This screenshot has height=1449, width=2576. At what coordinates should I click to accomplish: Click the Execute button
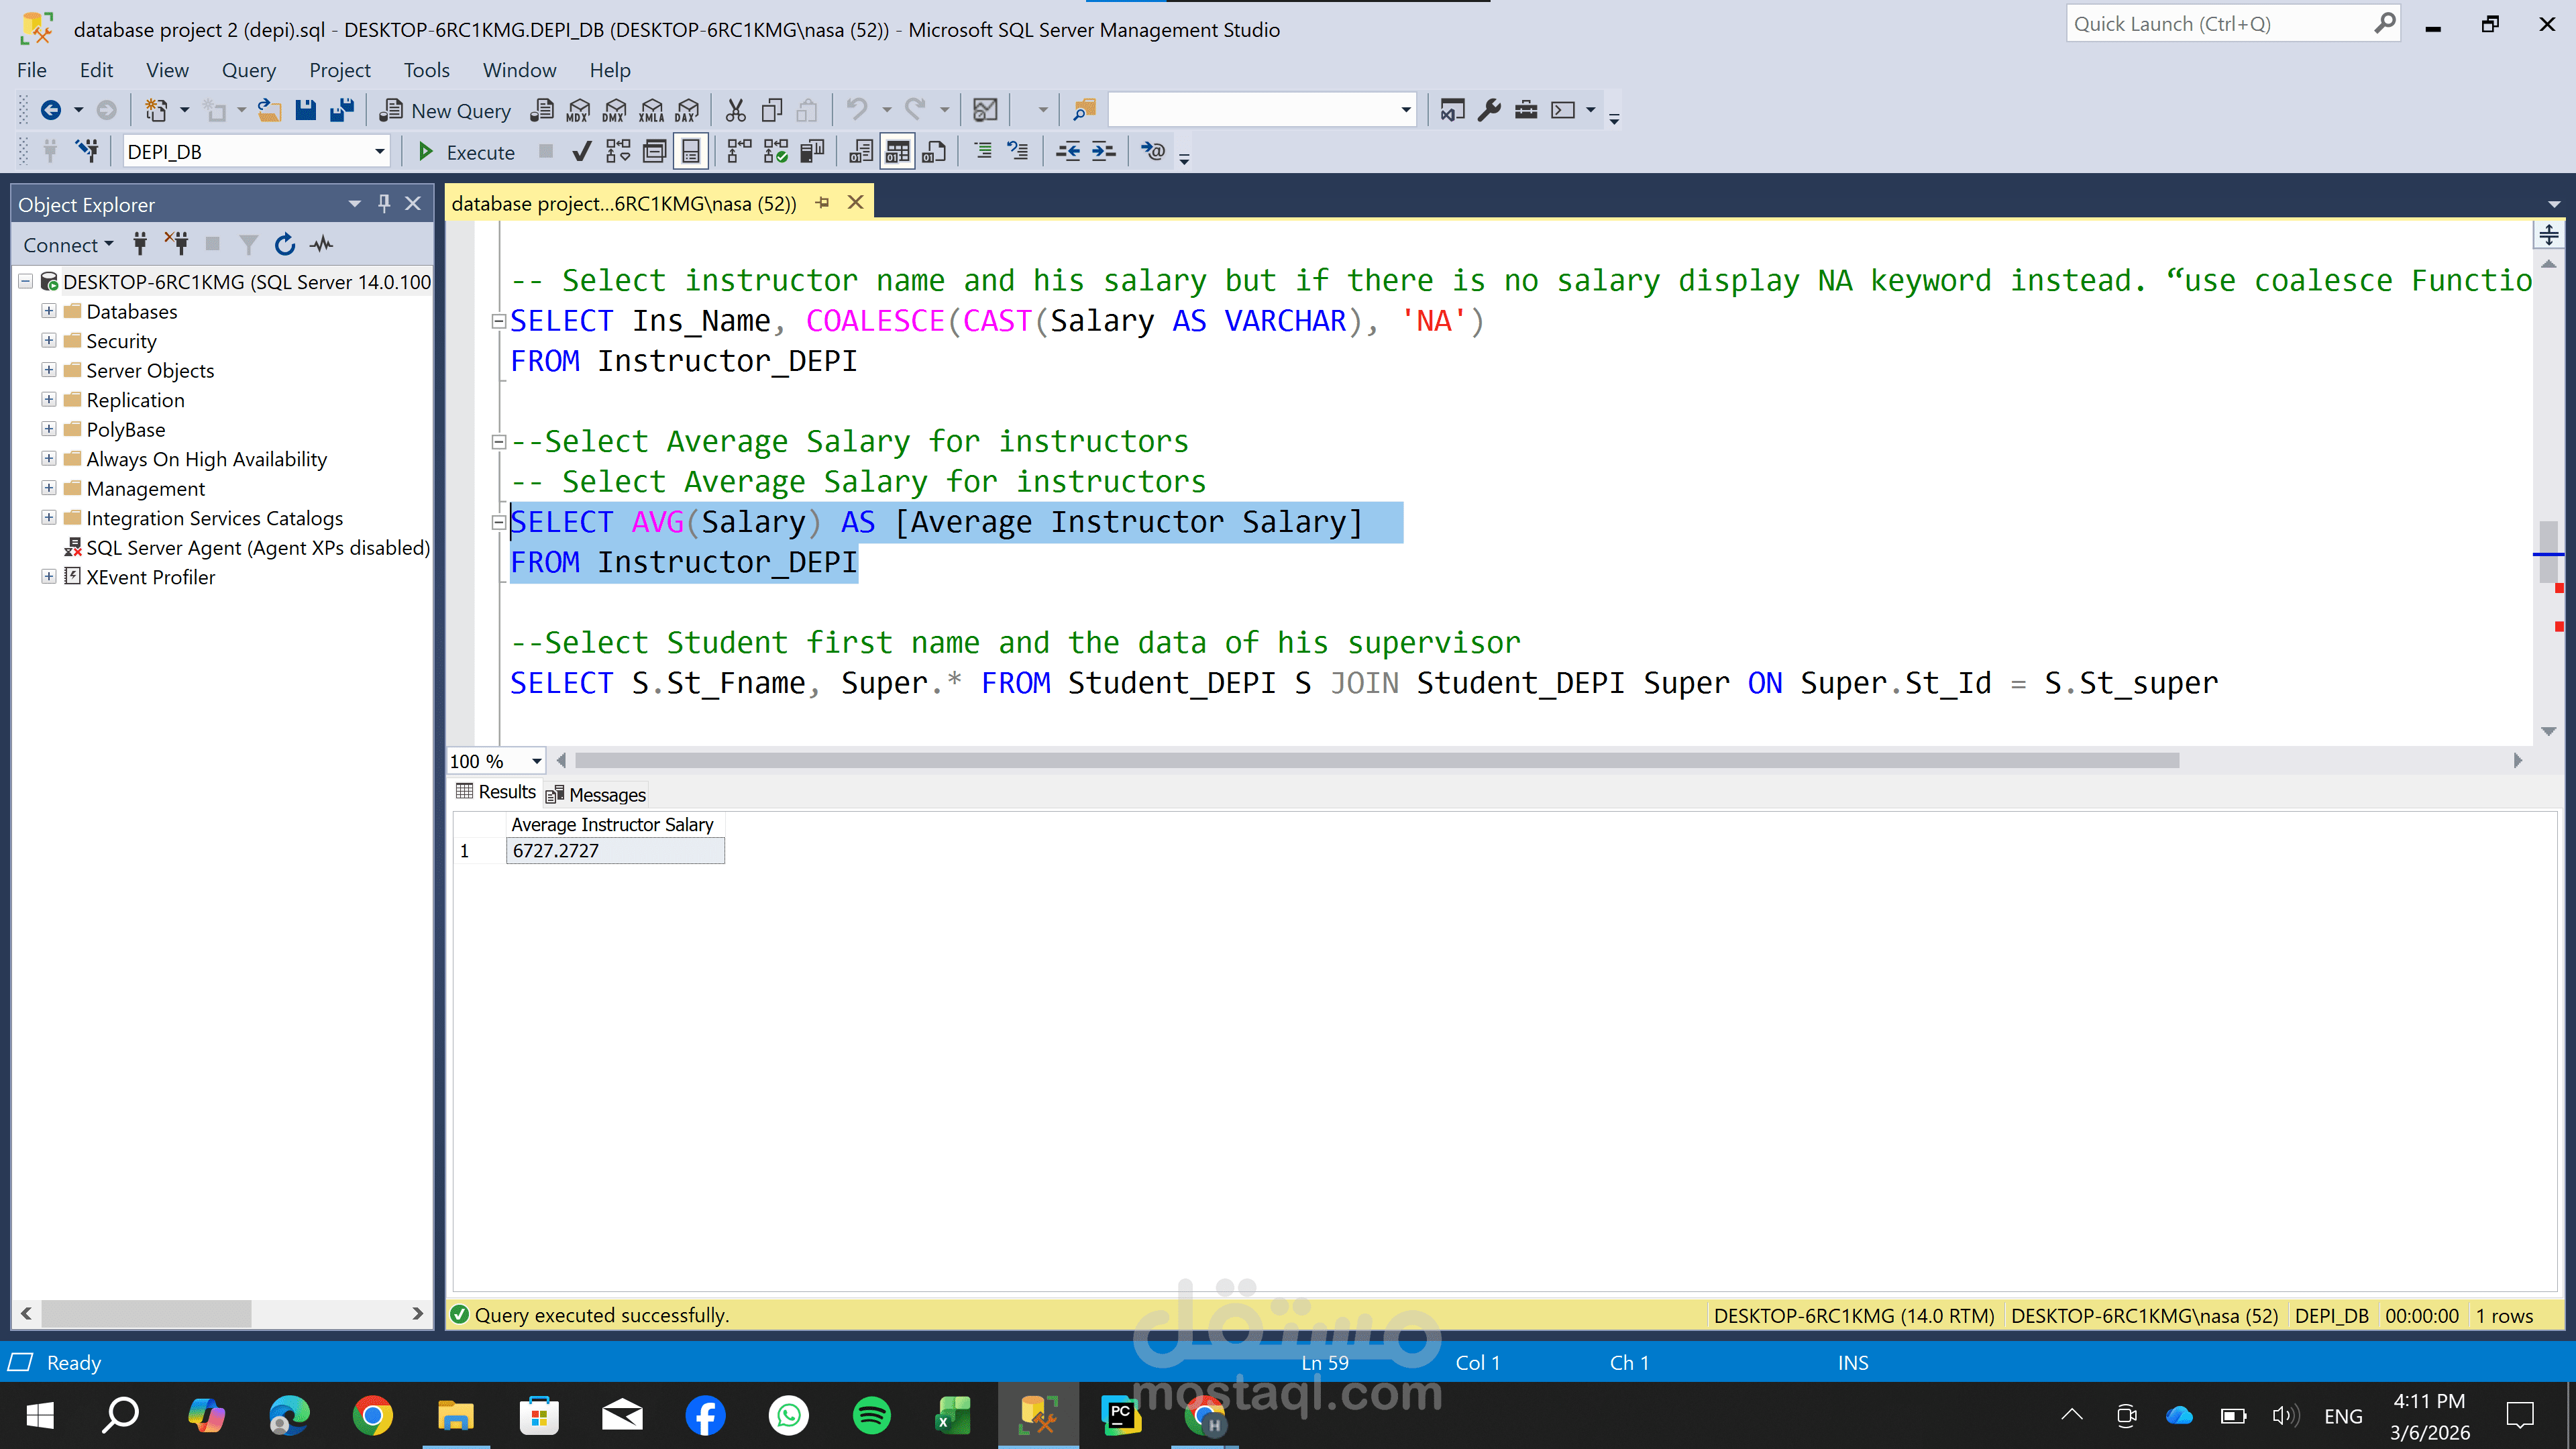click(466, 152)
